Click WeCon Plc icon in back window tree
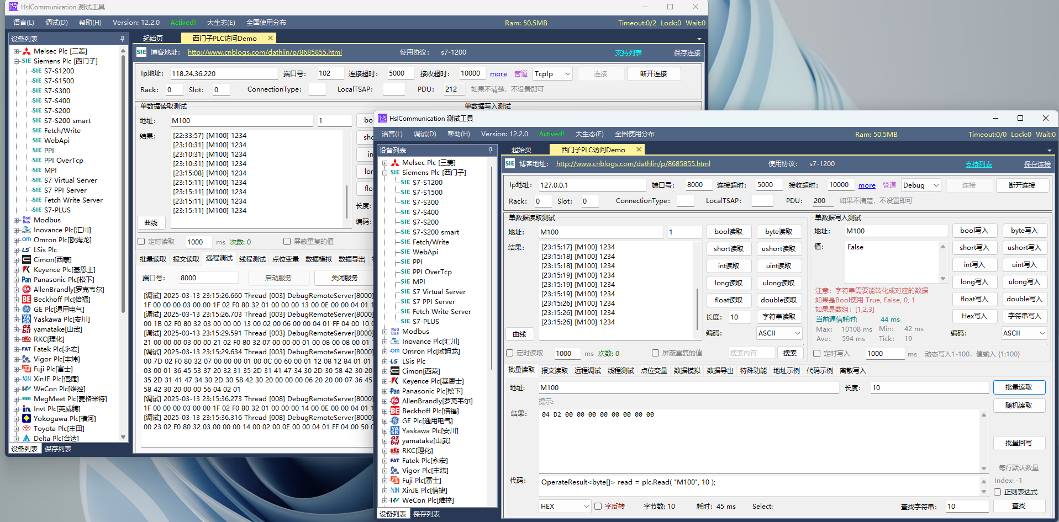The image size is (1059, 522). click(27, 389)
